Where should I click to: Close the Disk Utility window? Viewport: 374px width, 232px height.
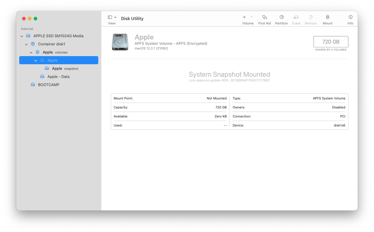coord(24,19)
